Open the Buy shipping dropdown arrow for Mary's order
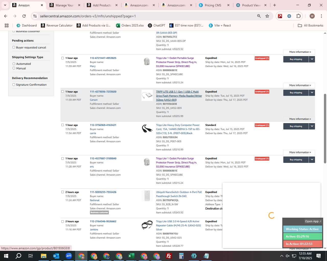 (312, 59)
